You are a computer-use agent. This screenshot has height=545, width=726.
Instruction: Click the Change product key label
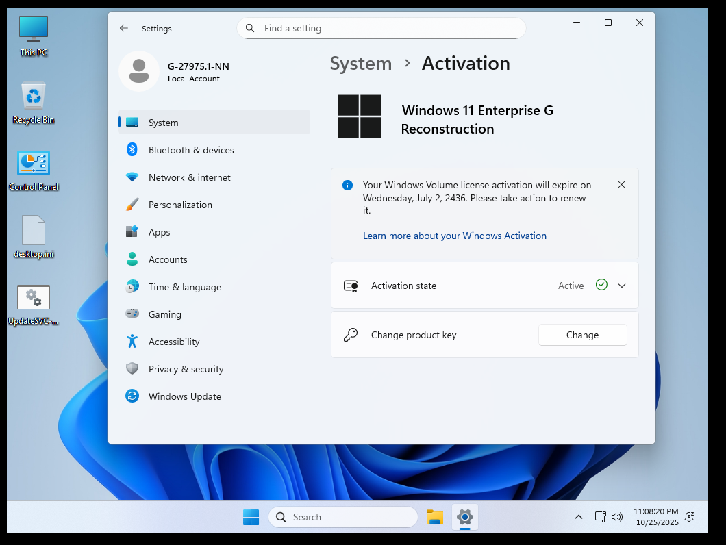[414, 335]
